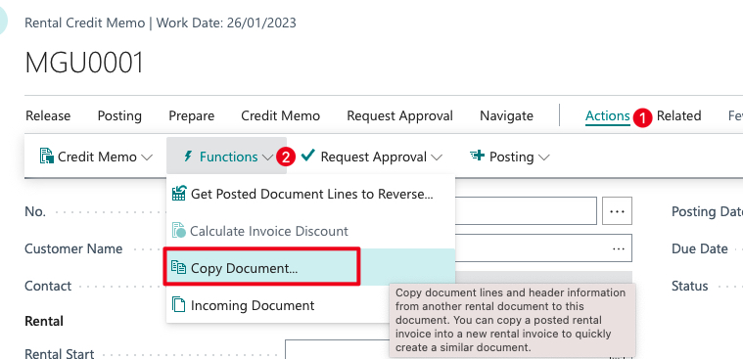Screen dimensions: 743x359
Task: Click the Calculate Invoice Discount icon
Action: (178, 230)
